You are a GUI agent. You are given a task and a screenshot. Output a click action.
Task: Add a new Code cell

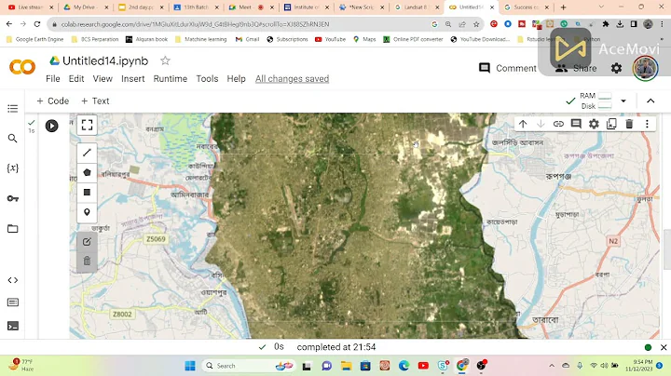click(x=52, y=101)
